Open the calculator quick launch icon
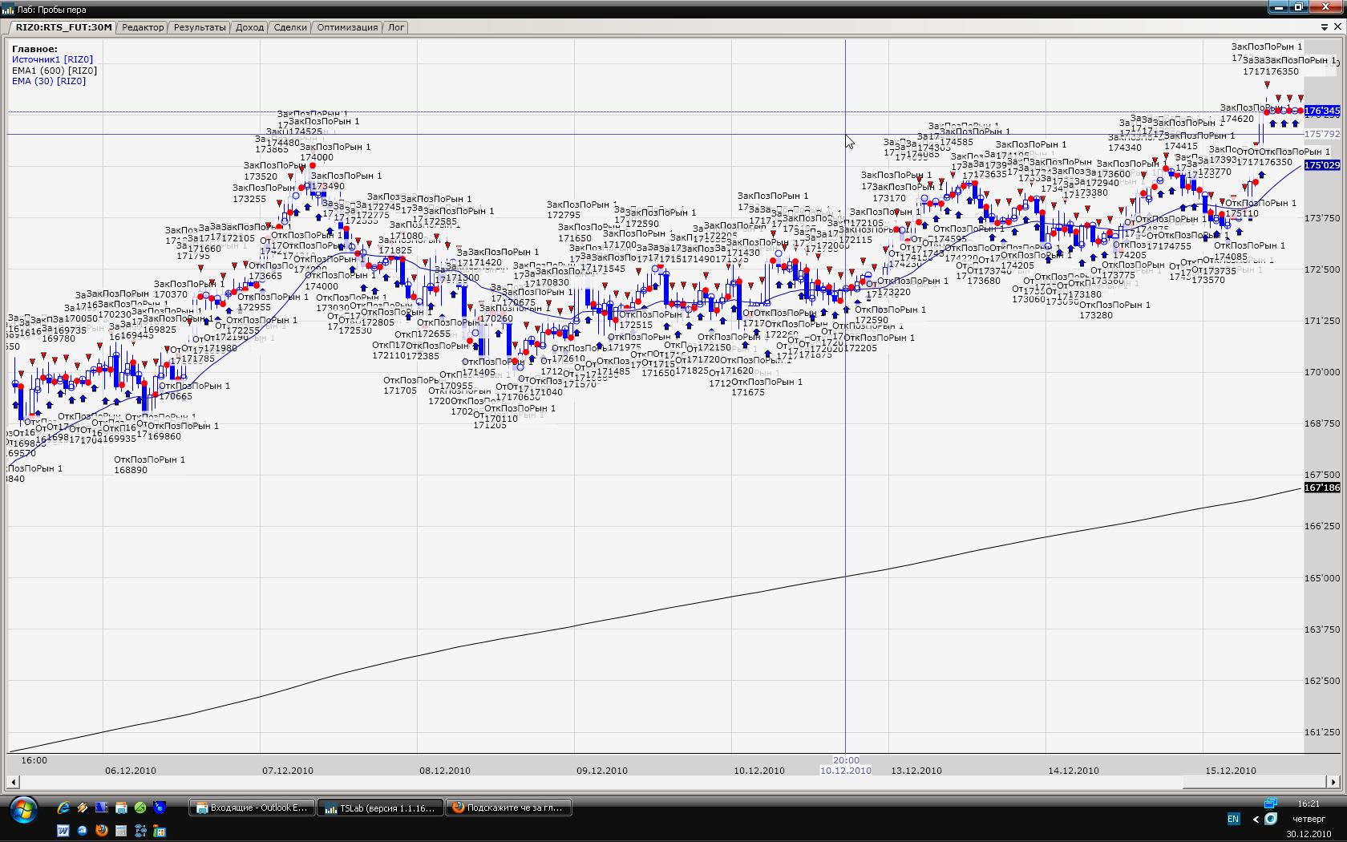The image size is (1347, 842). [121, 831]
